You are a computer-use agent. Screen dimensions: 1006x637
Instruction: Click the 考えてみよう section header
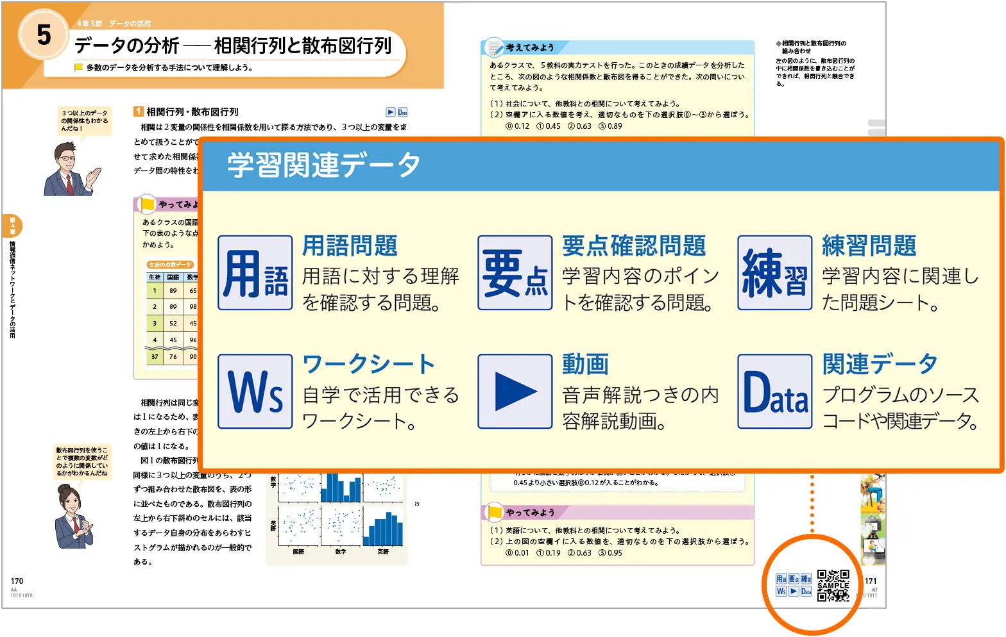pyautogui.click(x=529, y=47)
